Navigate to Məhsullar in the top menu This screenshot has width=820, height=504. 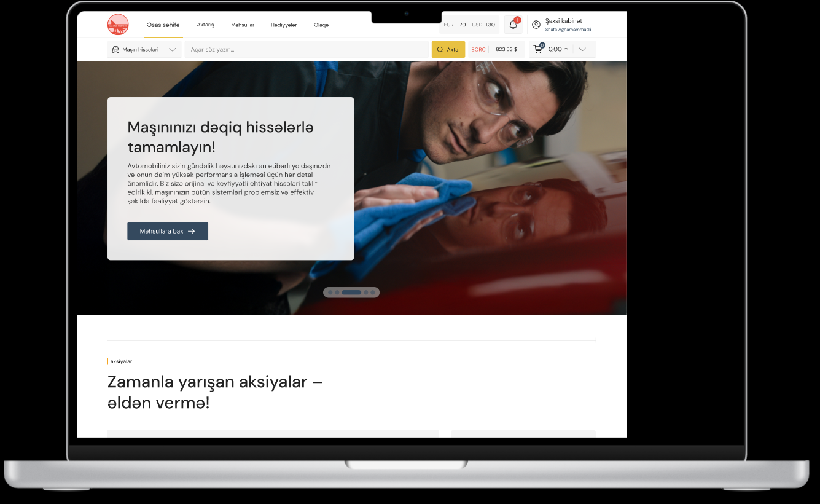pos(243,25)
